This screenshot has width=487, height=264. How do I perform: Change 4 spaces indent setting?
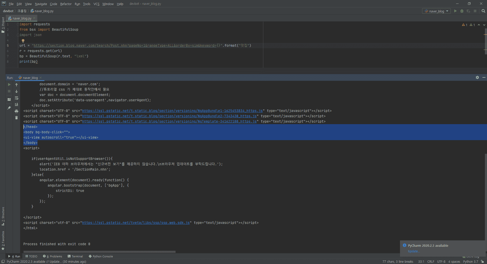[x=454, y=261]
